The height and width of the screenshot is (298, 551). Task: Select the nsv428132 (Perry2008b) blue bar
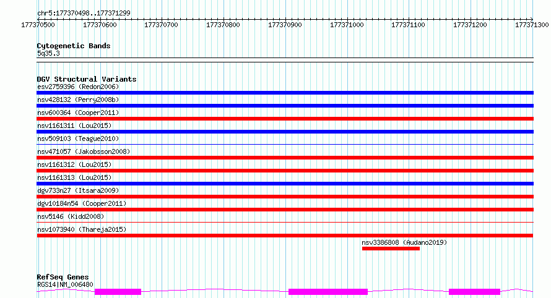point(285,106)
